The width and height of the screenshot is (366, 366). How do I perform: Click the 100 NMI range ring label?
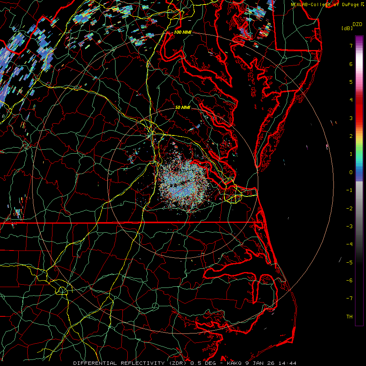tap(183, 32)
